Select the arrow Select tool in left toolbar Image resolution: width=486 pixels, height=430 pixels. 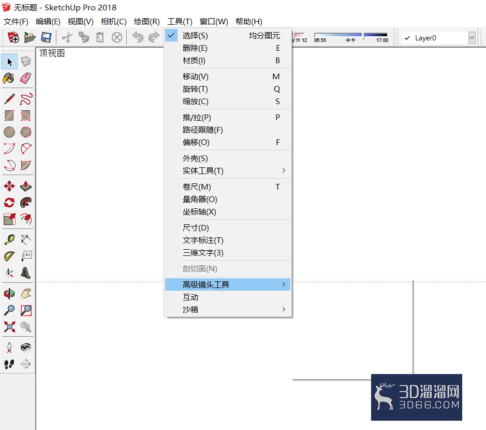(x=9, y=62)
